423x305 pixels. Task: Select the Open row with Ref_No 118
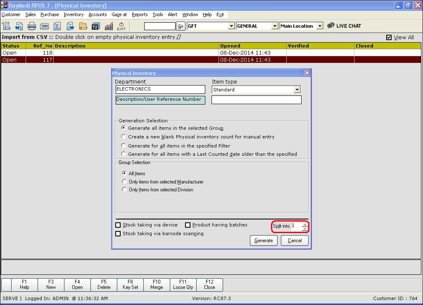211,52
